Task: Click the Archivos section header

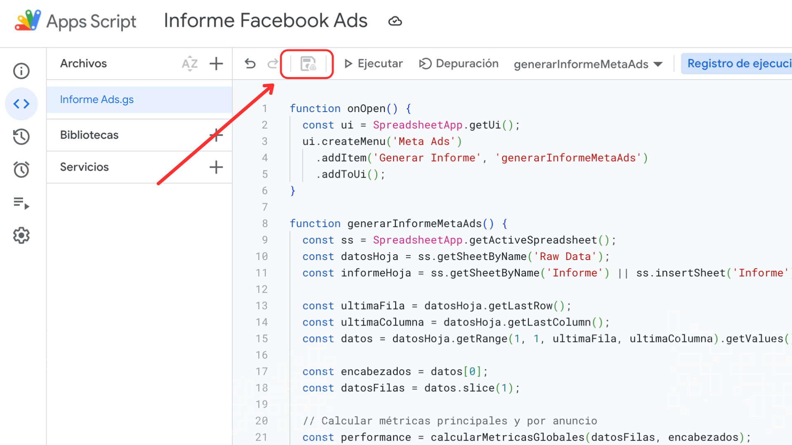Action: click(x=83, y=63)
